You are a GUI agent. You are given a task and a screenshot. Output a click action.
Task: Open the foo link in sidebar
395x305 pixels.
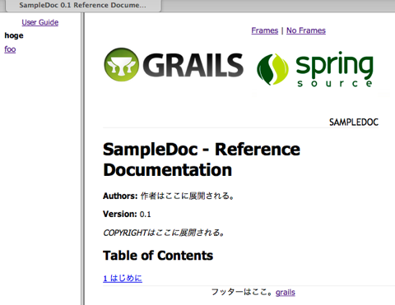tap(10, 49)
